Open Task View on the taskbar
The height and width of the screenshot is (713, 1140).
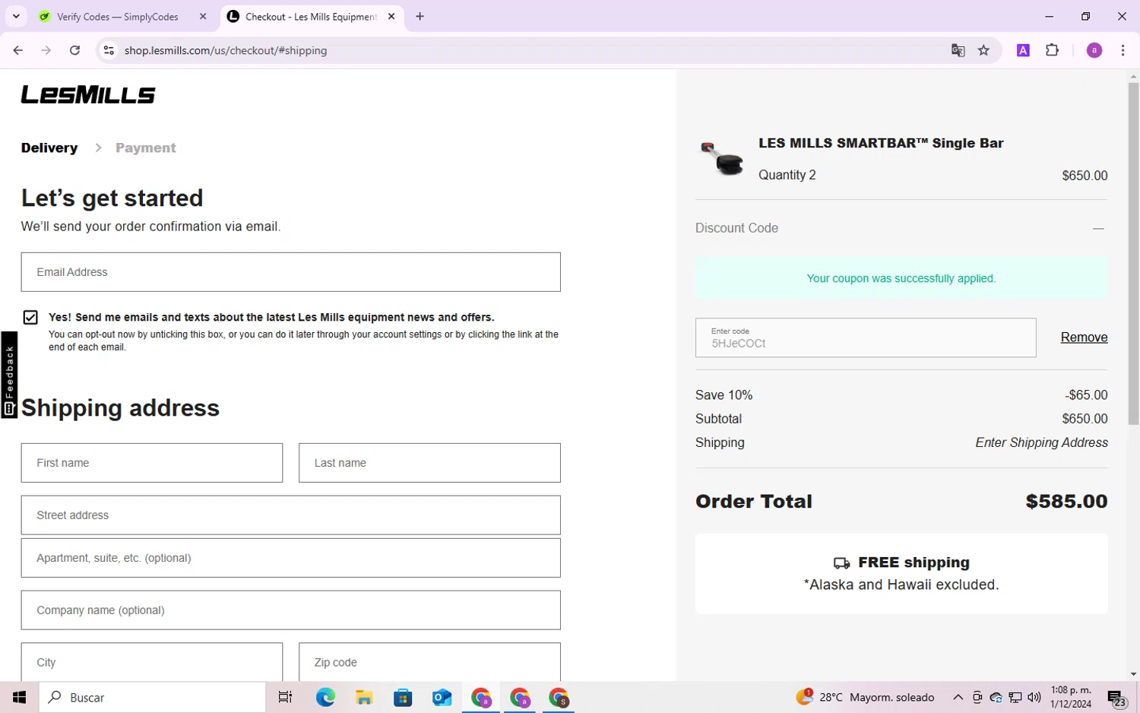pyautogui.click(x=285, y=697)
